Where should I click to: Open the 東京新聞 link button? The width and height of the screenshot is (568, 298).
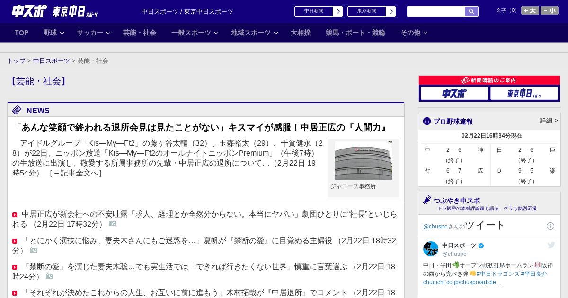(x=372, y=11)
